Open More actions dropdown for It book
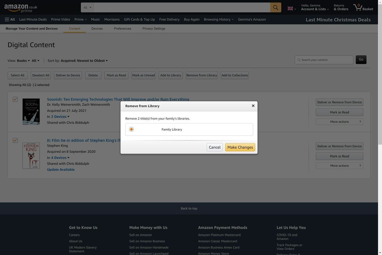Screen dimensions: 382x255 pyautogui.click(x=339, y=165)
